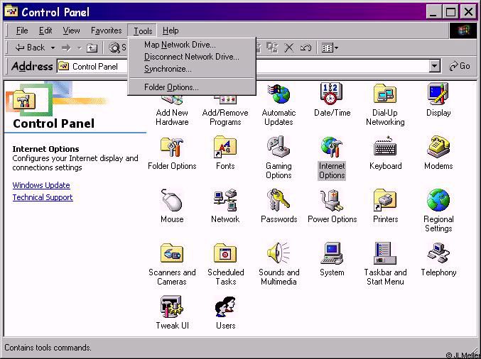Click the Go button
This screenshot has width=481, height=359.
(x=459, y=66)
